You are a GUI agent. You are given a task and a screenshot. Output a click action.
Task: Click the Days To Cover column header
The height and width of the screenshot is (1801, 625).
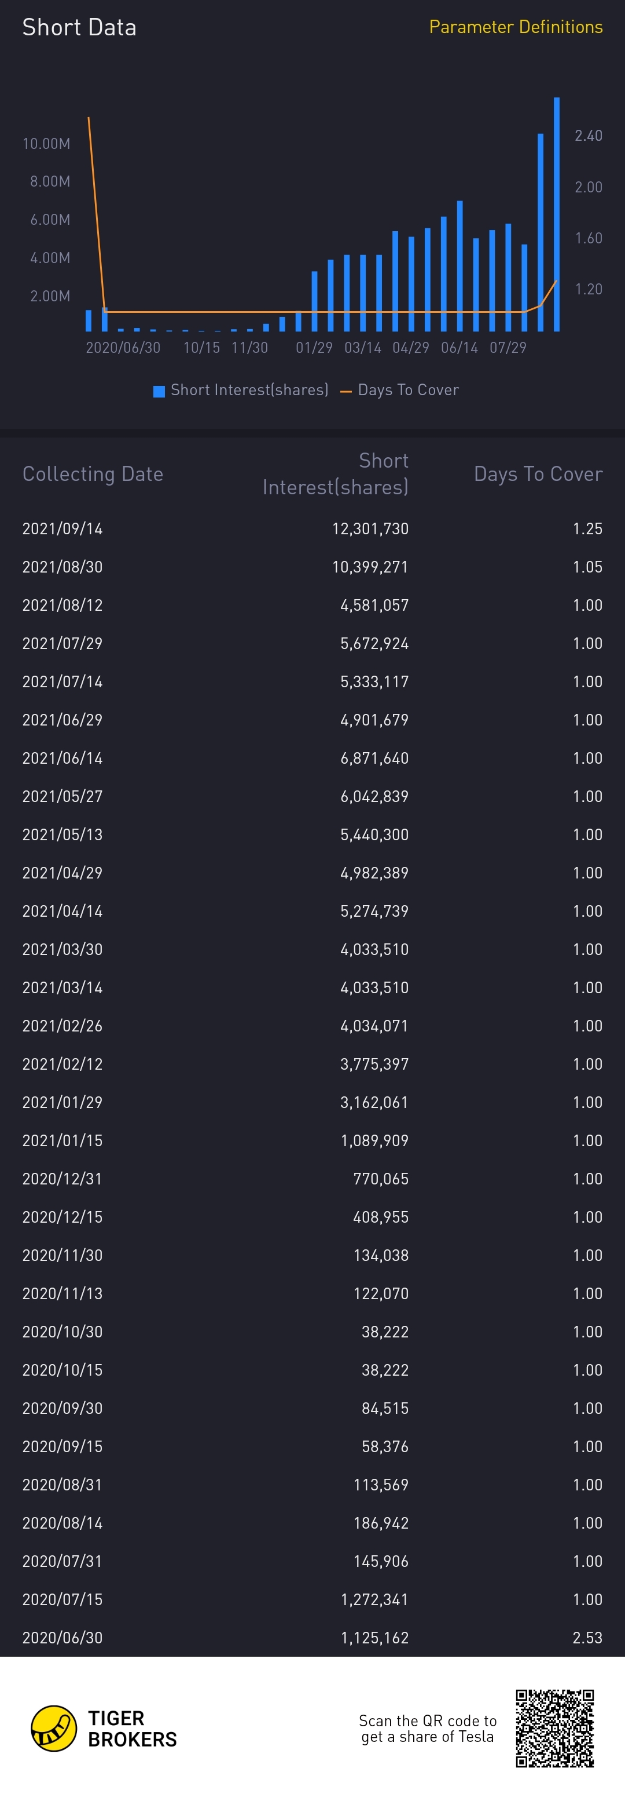pyautogui.click(x=538, y=474)
